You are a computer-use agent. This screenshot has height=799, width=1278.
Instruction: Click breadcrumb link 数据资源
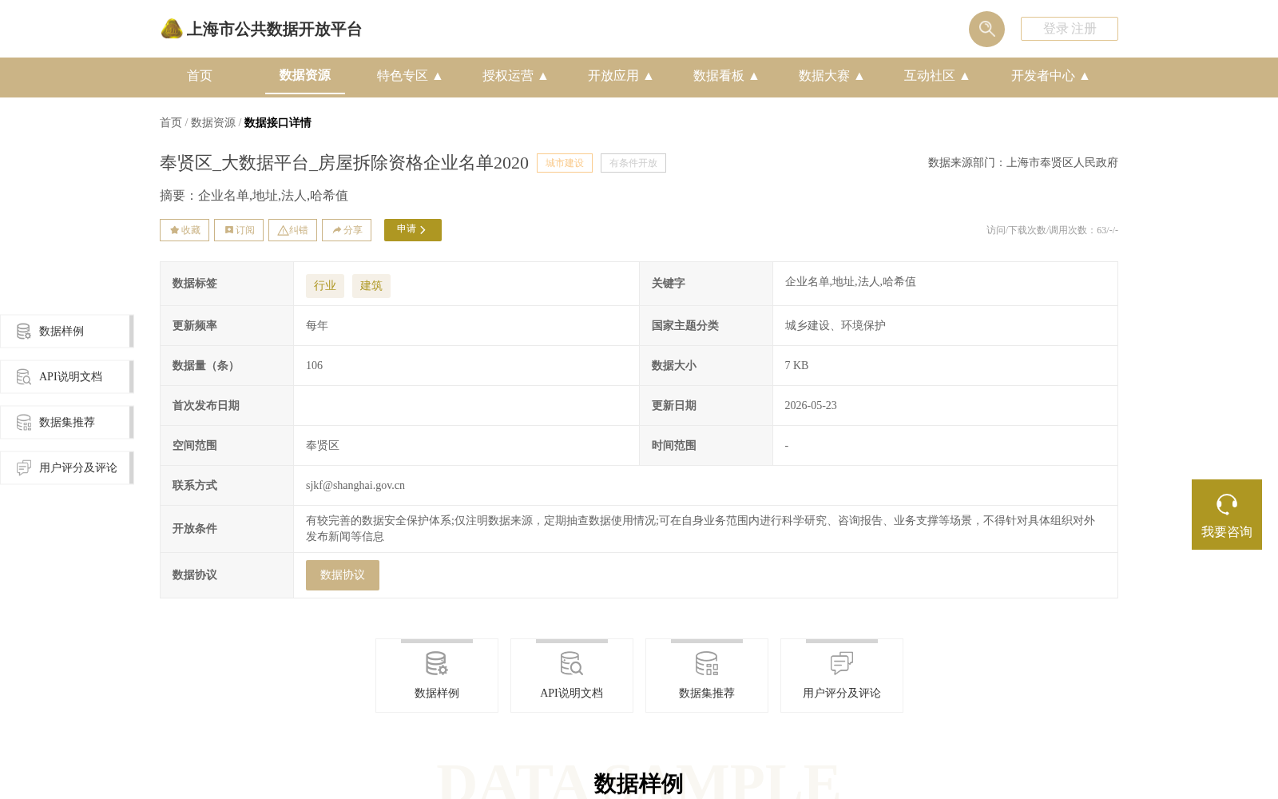point(213,122)
